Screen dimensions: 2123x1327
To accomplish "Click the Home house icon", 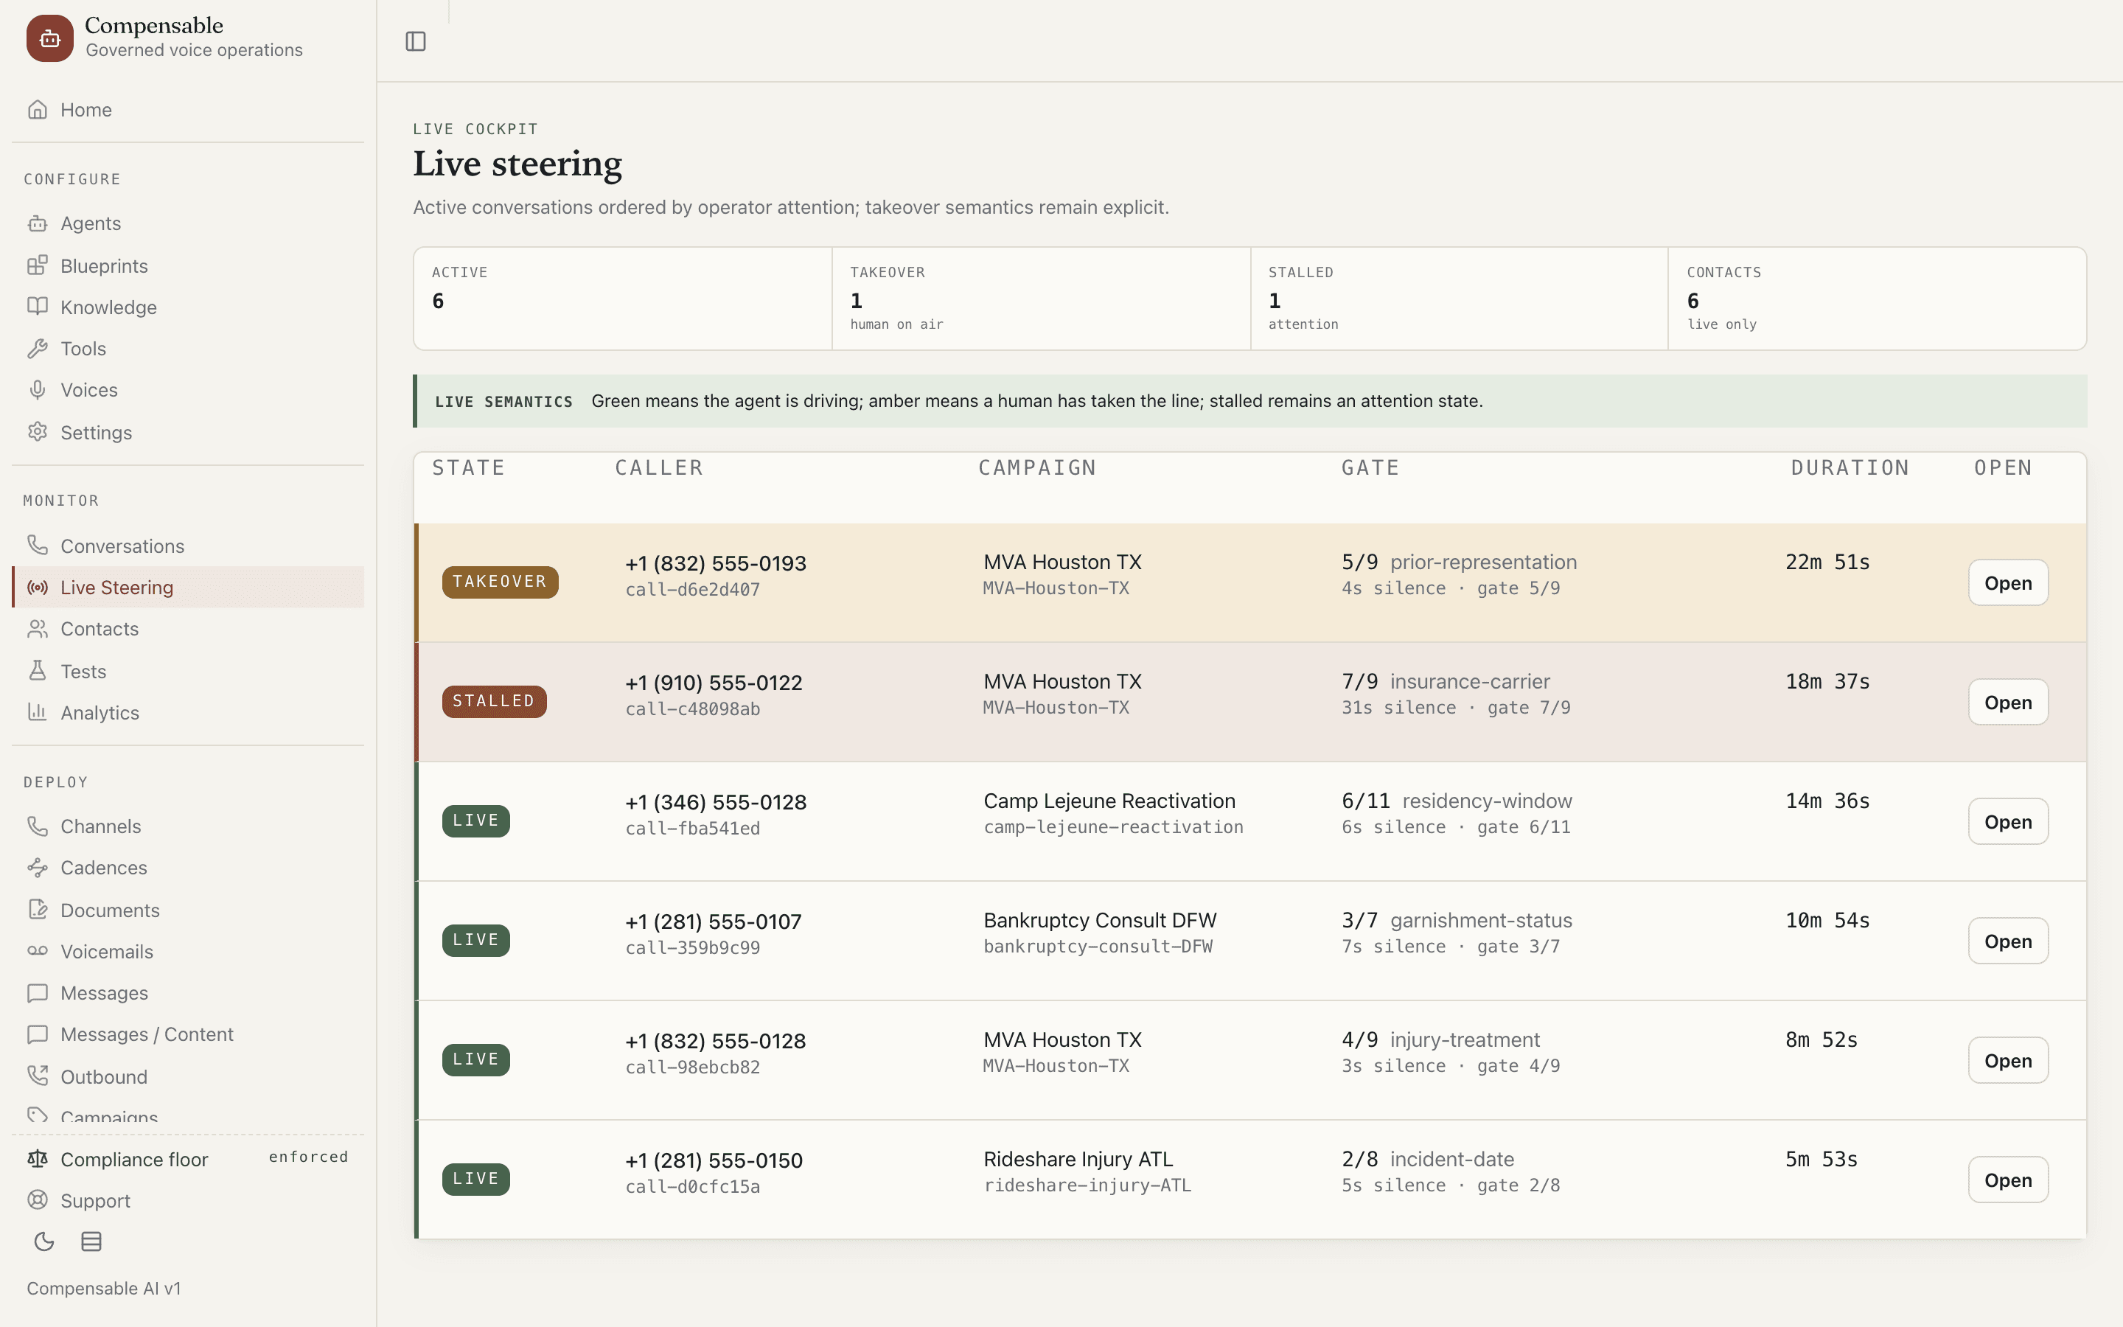I will (38, 110).
